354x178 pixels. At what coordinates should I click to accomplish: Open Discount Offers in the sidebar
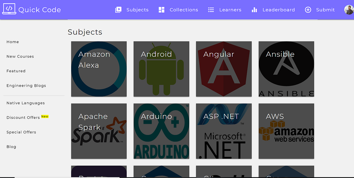(x=23, y=117)
